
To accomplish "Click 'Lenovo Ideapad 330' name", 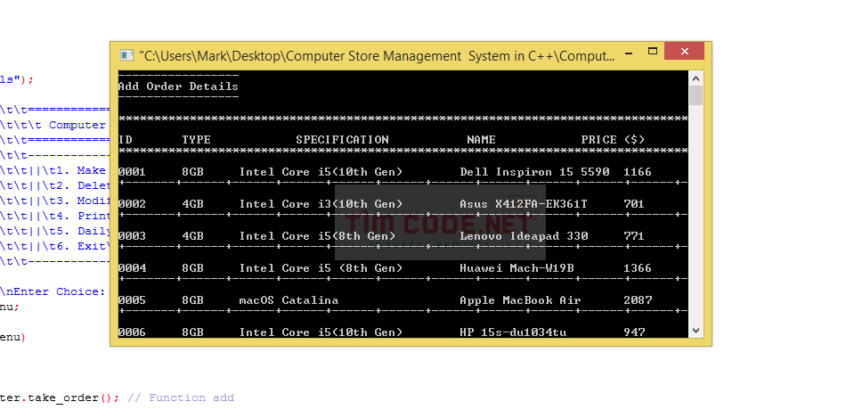I will pos(524,236).
